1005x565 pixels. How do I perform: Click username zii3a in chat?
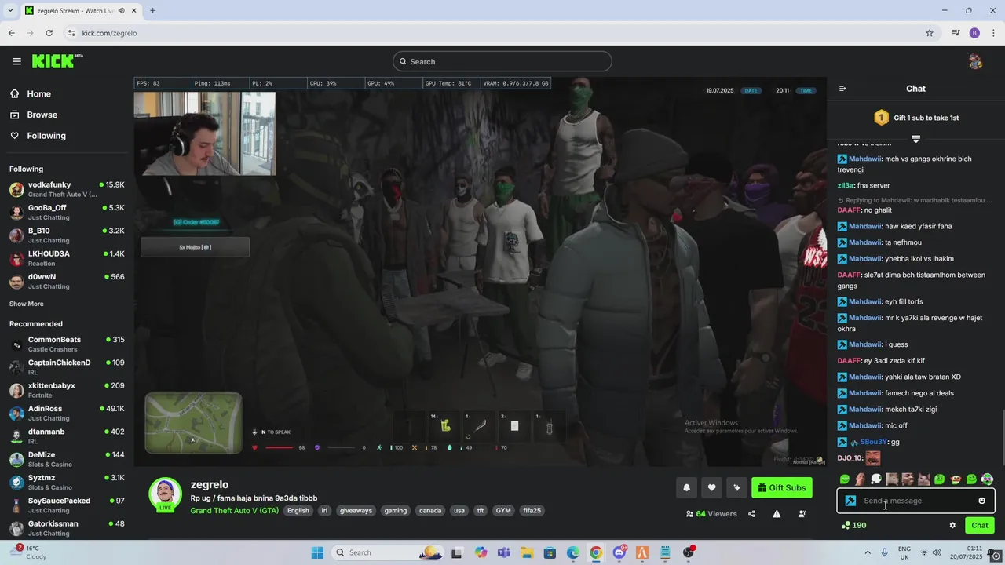click(x=846, y=185)
